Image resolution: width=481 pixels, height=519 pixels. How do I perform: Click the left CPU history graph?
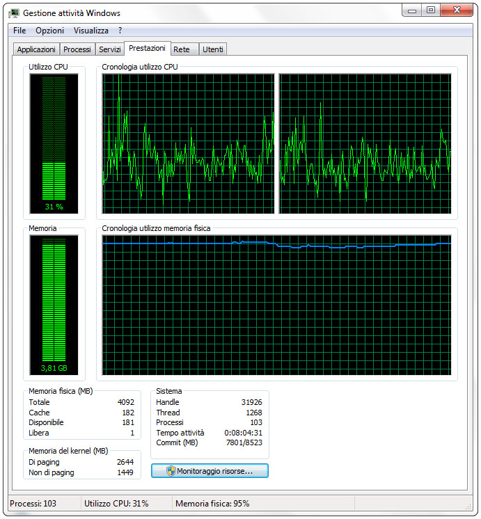(x=188, y=143)
